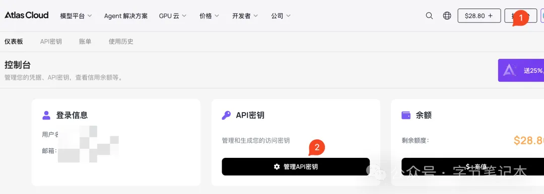
Task: Click the Atlas Cloud logo
Action: 26,15
